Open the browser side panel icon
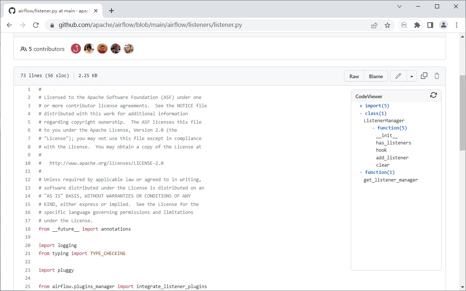This screenshot has width=466, height=291. coord(430,25)
